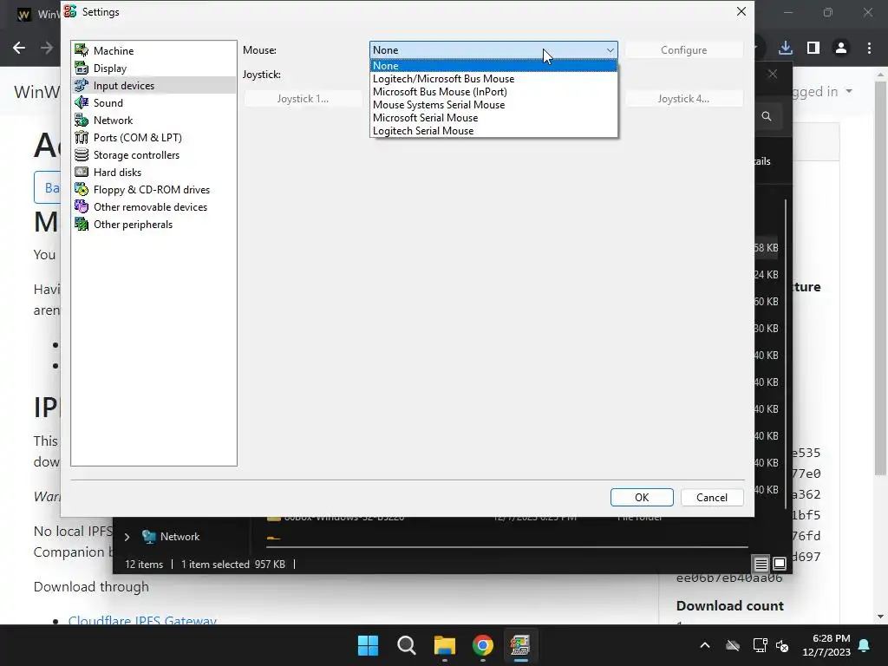Click the Network category icon in Settings
The height and width of the screenshot is (666, 888).
click(x=82, y=120)
